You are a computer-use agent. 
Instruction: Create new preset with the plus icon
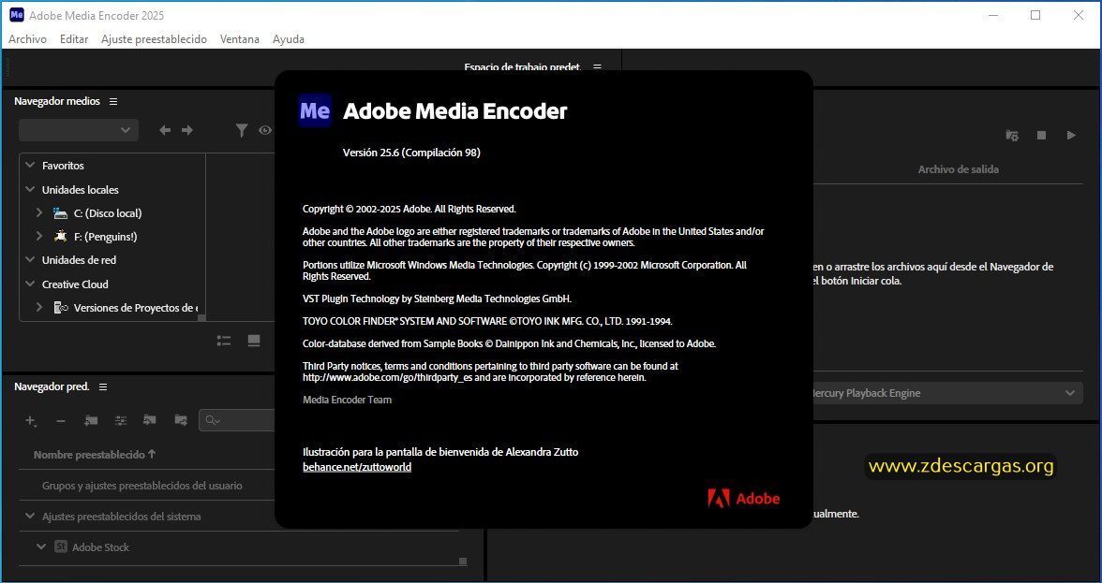point(30,420)
